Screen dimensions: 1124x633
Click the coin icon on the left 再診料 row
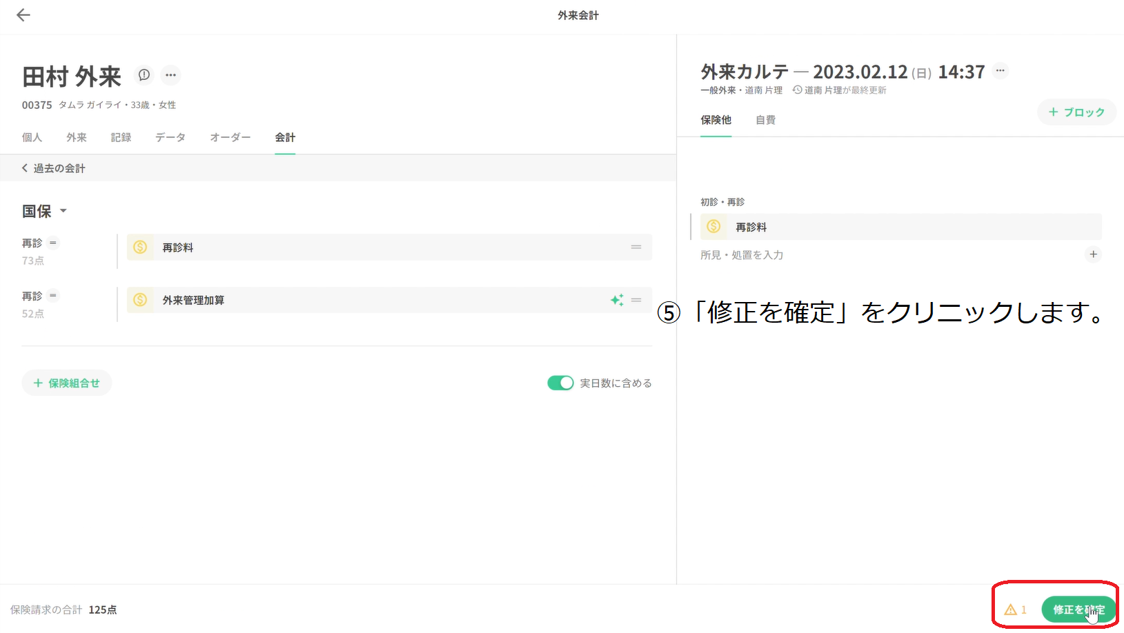pos(140,247)
